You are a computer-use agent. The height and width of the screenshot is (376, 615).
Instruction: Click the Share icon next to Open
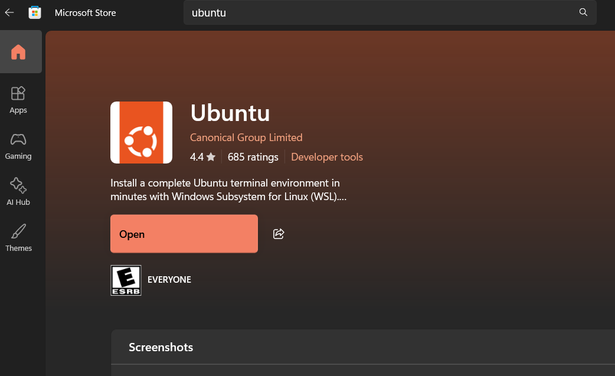[x=278, y=234]
